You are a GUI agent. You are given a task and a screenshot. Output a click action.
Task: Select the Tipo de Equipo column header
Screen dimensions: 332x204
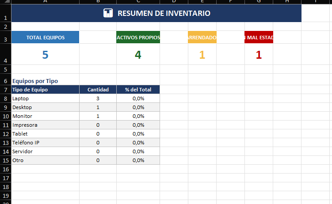[45, 90]
